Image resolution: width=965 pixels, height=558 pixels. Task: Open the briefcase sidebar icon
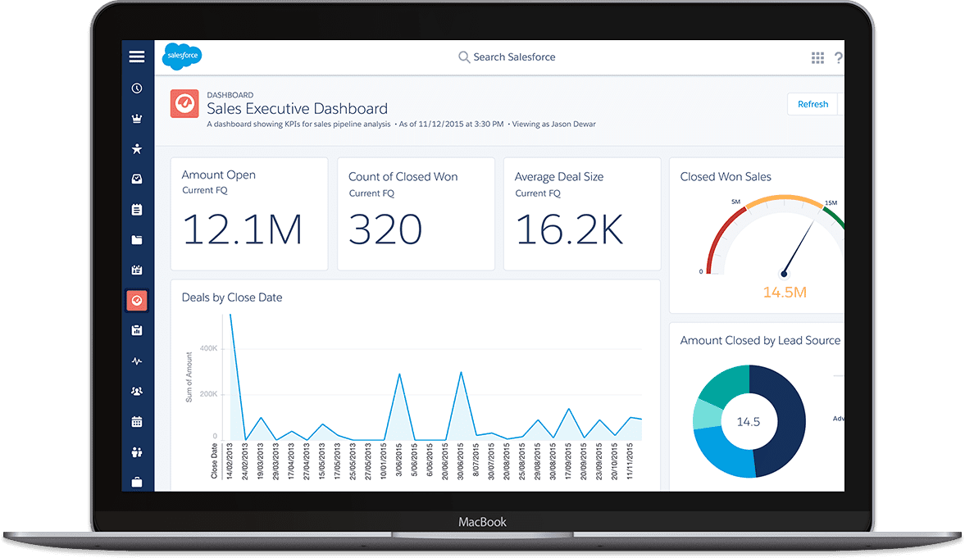pos(137,482)
